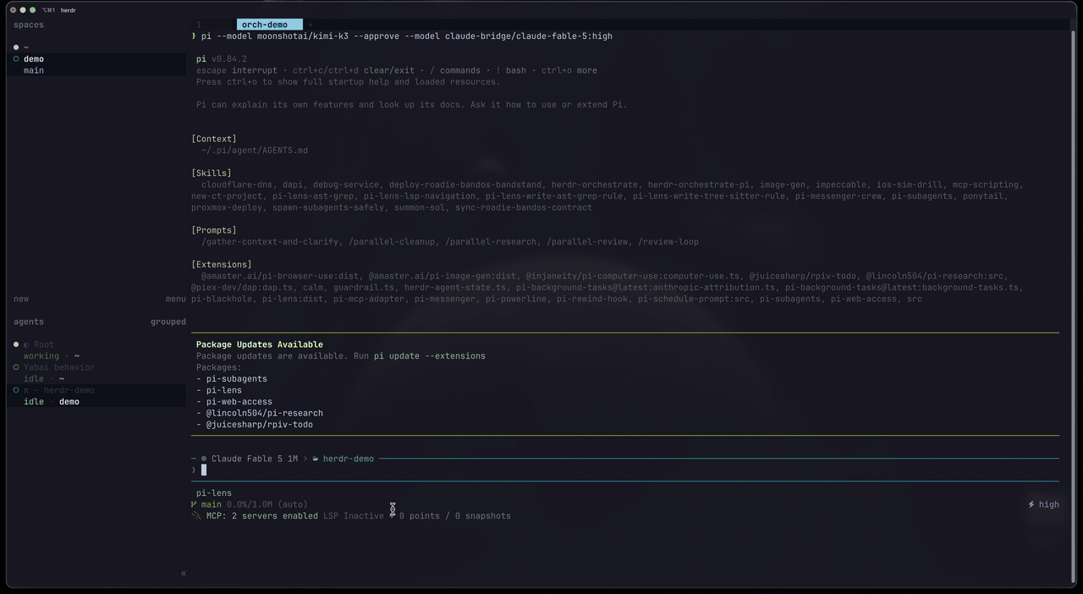1083x594 pixels.
Task: Click the [Prompts] section heading
Action: click(x=214, y=230)
